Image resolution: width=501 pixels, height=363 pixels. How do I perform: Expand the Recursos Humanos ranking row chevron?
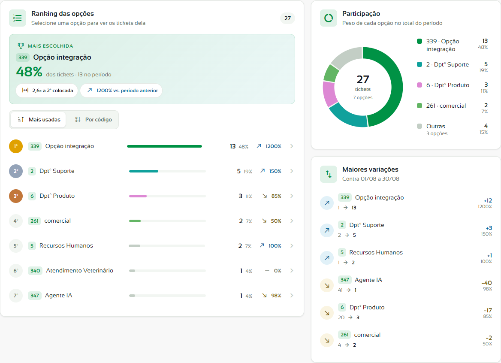coord(292,246)
